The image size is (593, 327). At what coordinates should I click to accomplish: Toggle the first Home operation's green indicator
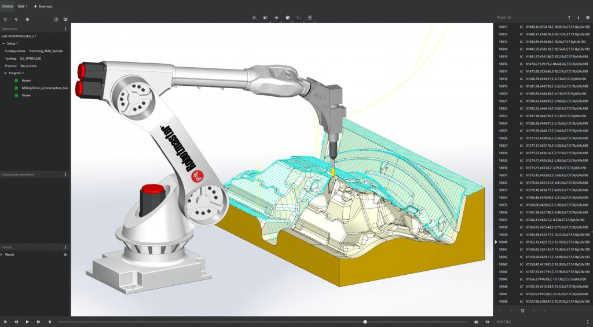click(16, 81)
